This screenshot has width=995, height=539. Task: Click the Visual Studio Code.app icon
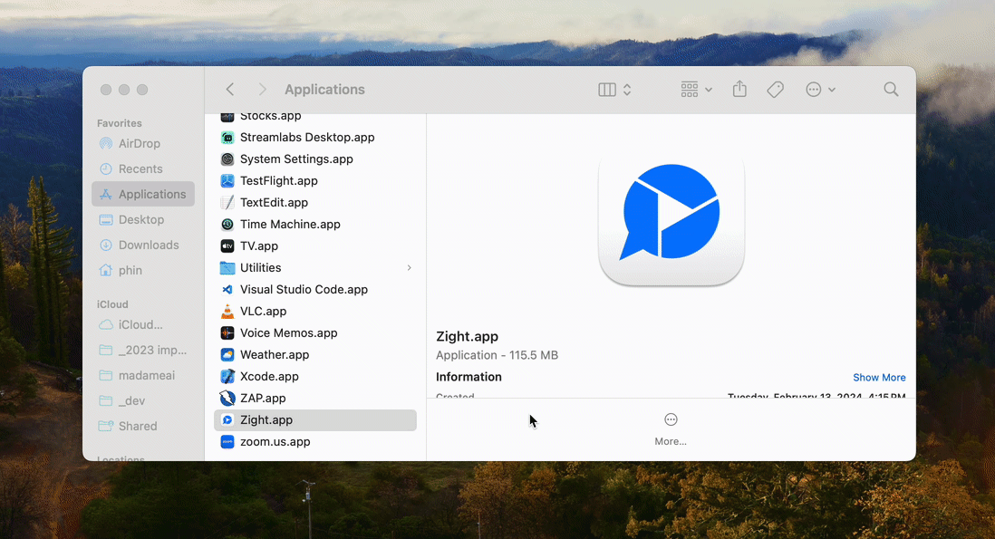pos(227,289)
